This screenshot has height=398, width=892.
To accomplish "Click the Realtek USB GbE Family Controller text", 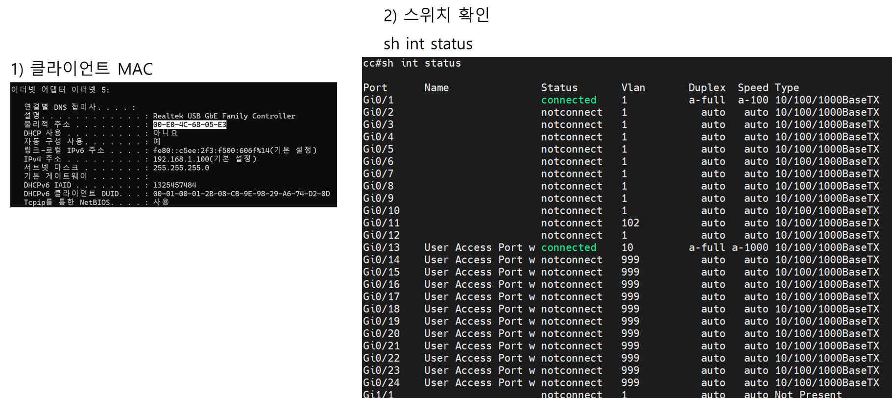I will [224, 116].
